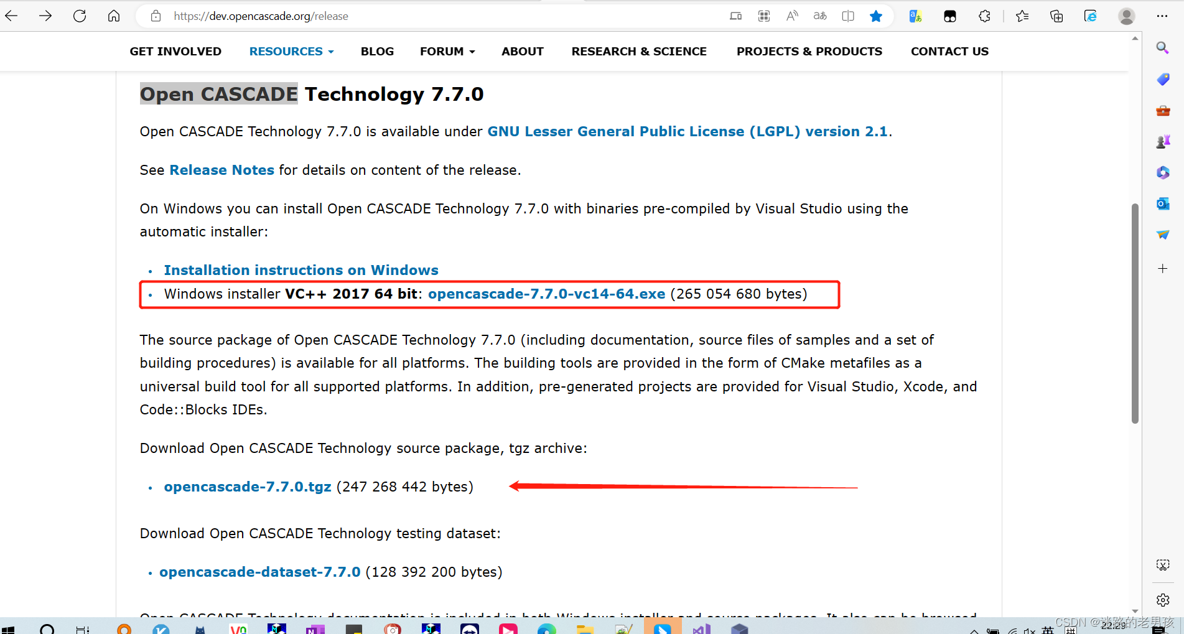Click the scrollbar up arrow
1184x634 pixels.
[1135, 39]
